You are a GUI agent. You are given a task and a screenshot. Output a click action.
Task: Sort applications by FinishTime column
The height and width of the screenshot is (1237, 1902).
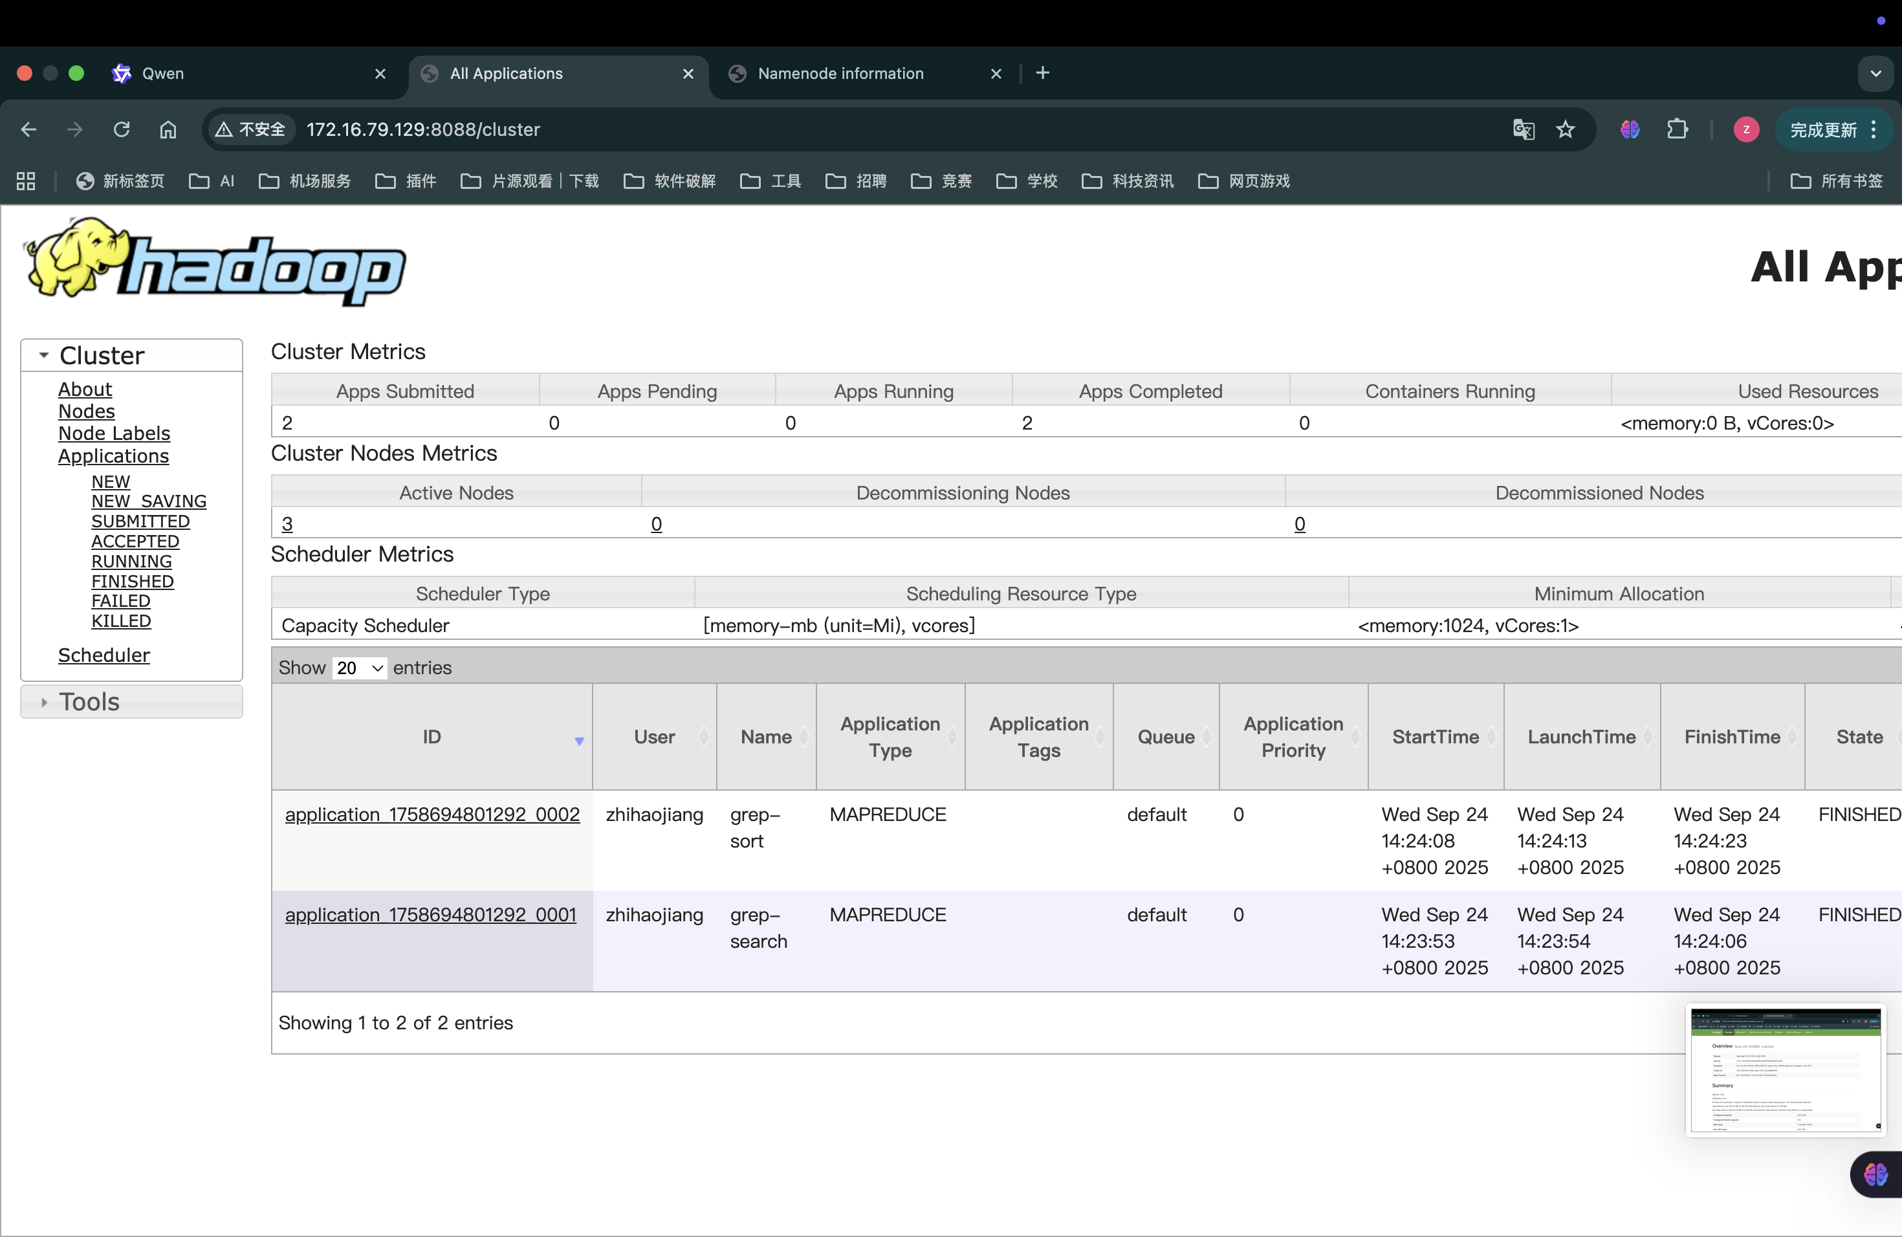click(1732, 737)
